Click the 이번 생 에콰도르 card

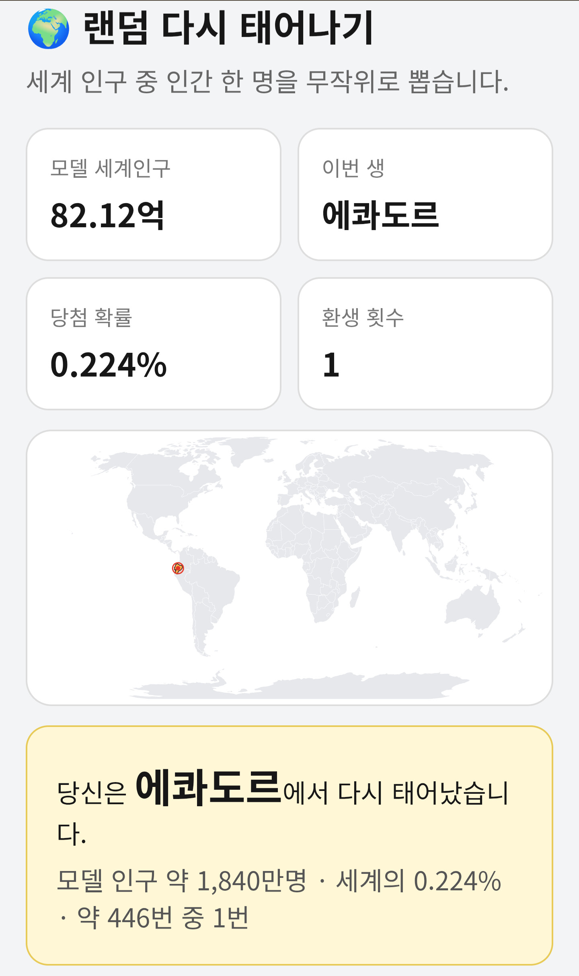click(425, 195)
